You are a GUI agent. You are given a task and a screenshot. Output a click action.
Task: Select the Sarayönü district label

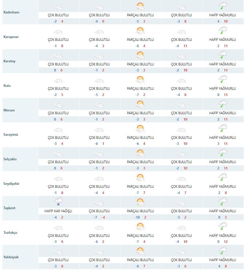[x=11, y=135]
